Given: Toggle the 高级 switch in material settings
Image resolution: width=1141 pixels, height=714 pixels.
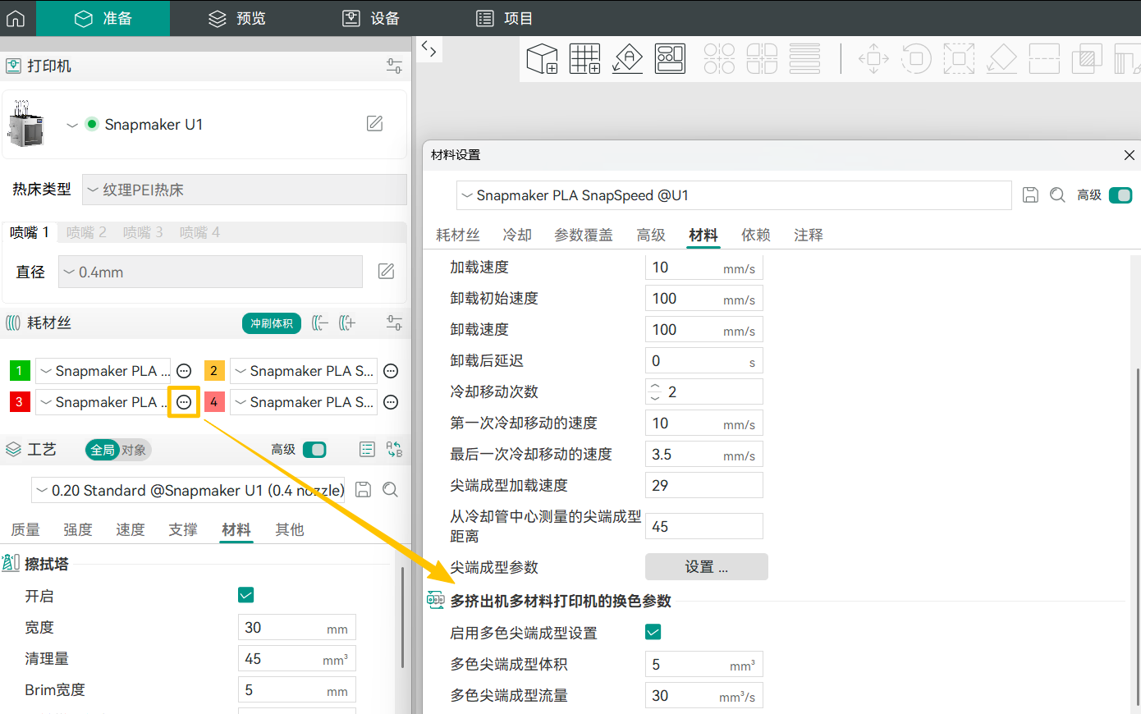Looking at the screenshot, I should pyautogui.click(x=1120, y=195).
